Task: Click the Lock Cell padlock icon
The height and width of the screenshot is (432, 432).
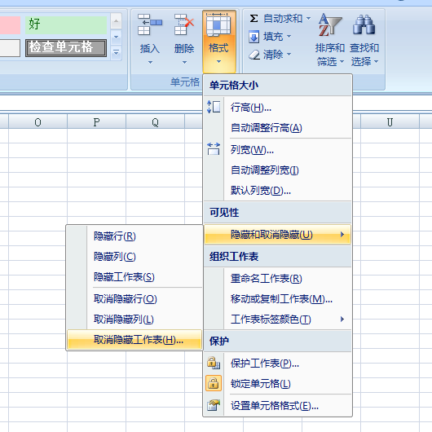Action: pyautogui.click(x=214, y=383)
